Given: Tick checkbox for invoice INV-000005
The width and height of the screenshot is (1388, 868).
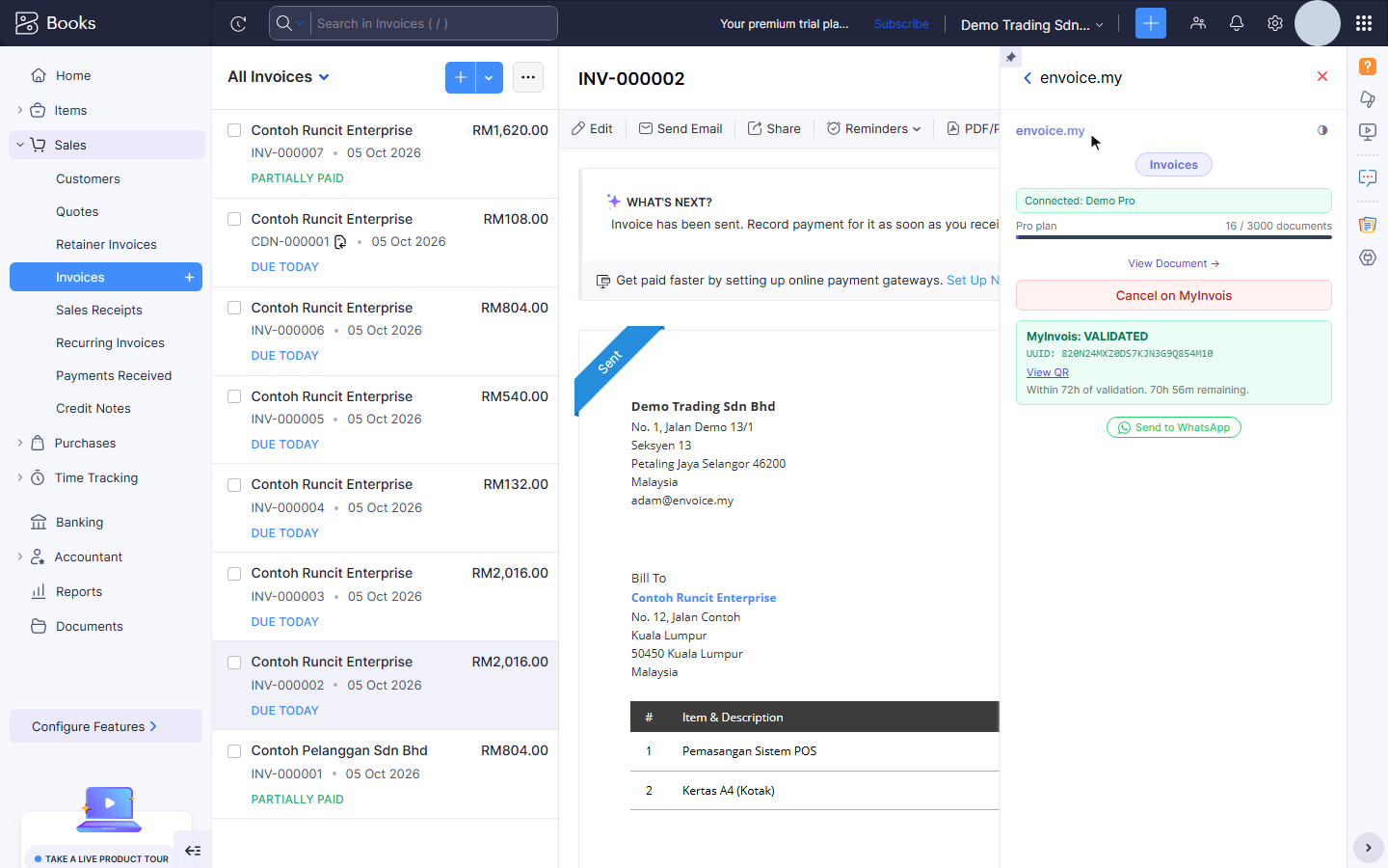Looking at the screenshot, I should (x=234, y=396).
